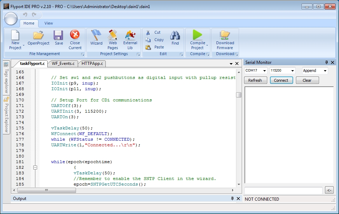Open the round application menu orb
Screen dimensions: 339x214
coord(11,18)
